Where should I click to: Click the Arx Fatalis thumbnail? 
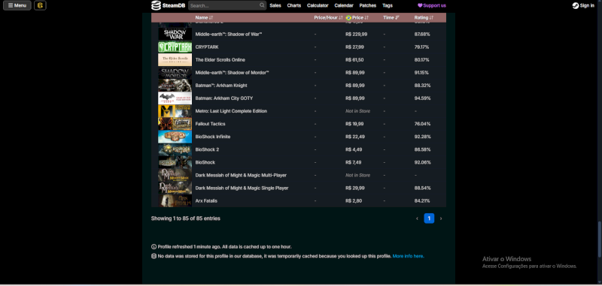tap(175, 201)
